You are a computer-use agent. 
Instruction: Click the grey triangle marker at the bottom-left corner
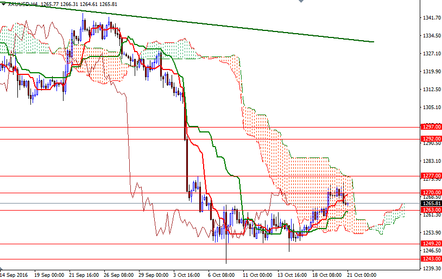click(2, 268)
